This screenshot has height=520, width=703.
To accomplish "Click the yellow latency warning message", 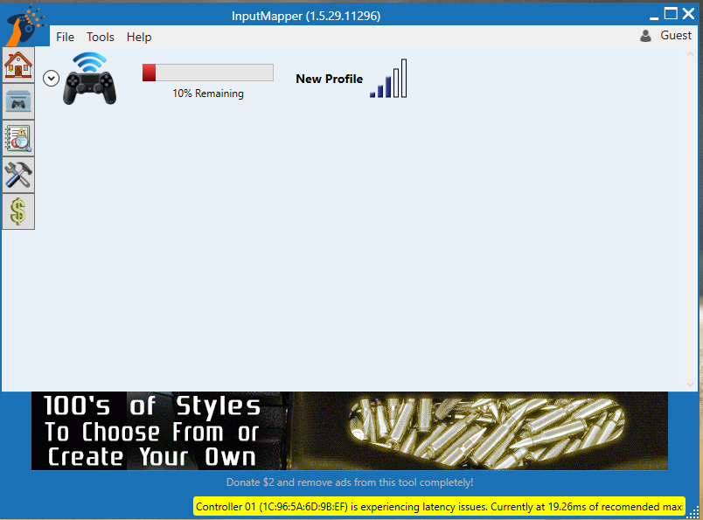I will click(439, 507).
